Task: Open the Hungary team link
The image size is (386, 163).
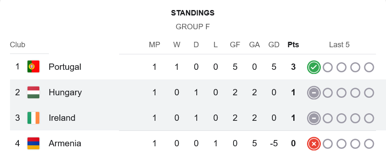Action: (x=65, y=92)
